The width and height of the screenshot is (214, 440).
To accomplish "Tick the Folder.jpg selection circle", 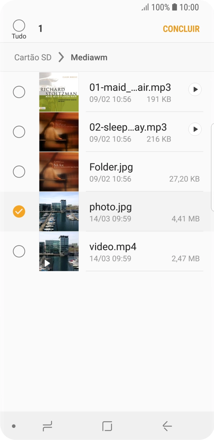I will click(19, 172).
